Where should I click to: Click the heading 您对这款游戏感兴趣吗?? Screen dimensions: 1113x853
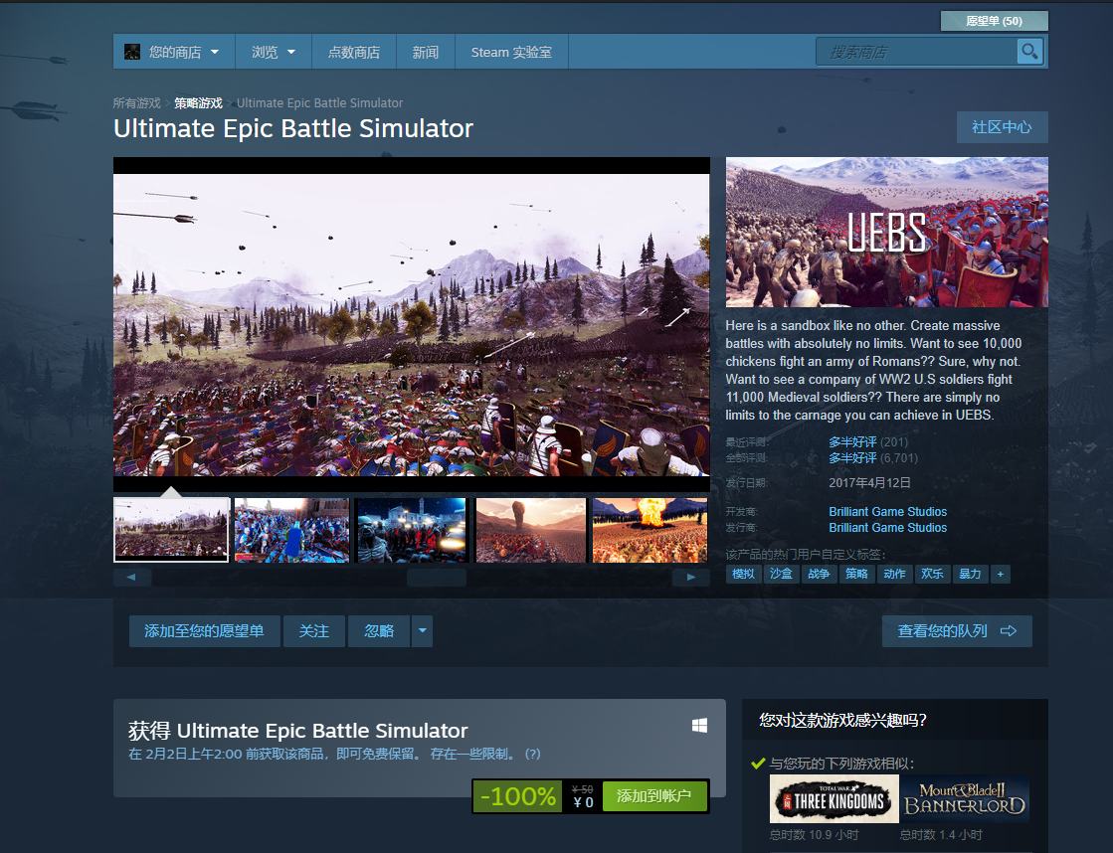tap(842, 721)
